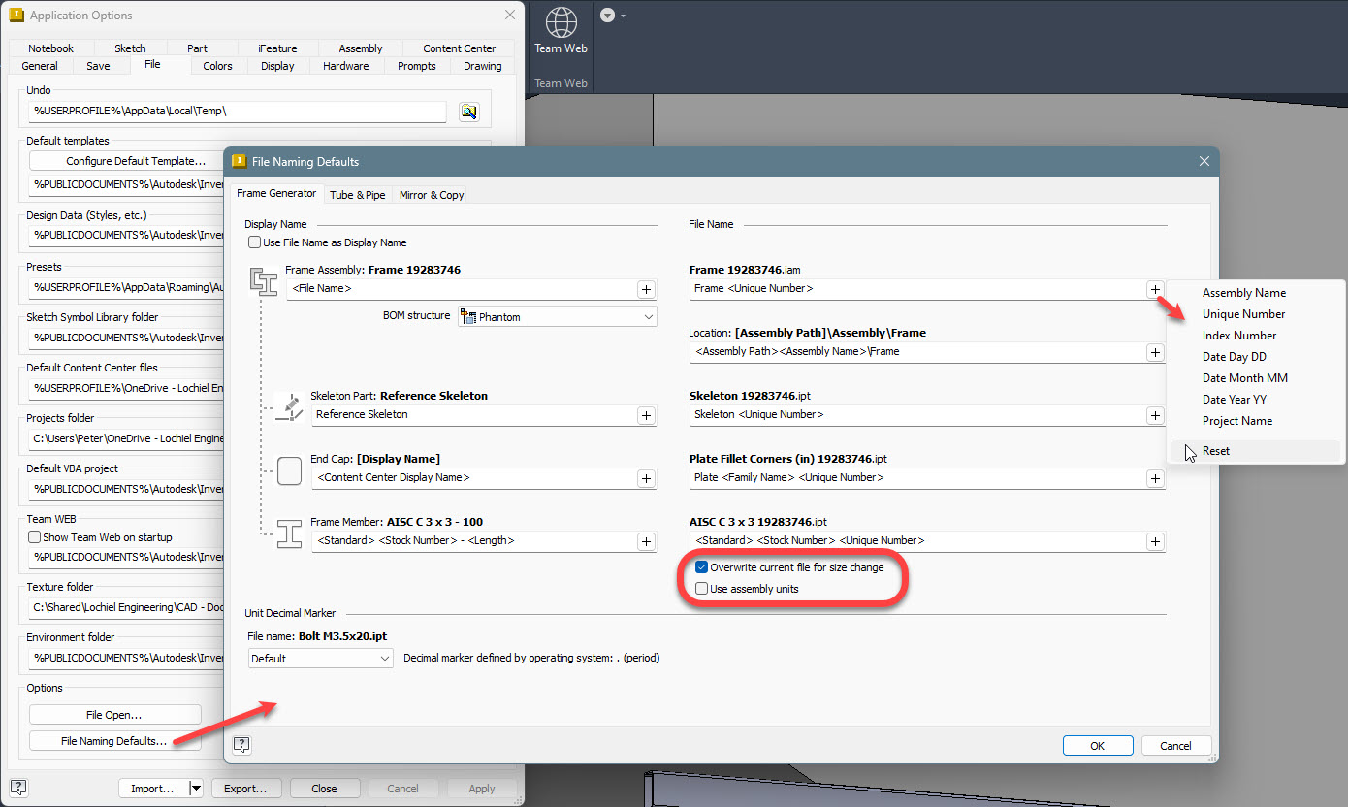Screen dimensions: 1348x807
Task: Click the help icon in Application Options
Action: tap(17, 787)
